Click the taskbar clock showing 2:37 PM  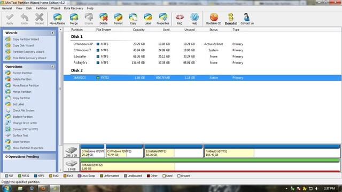click(x=329, y=188)
